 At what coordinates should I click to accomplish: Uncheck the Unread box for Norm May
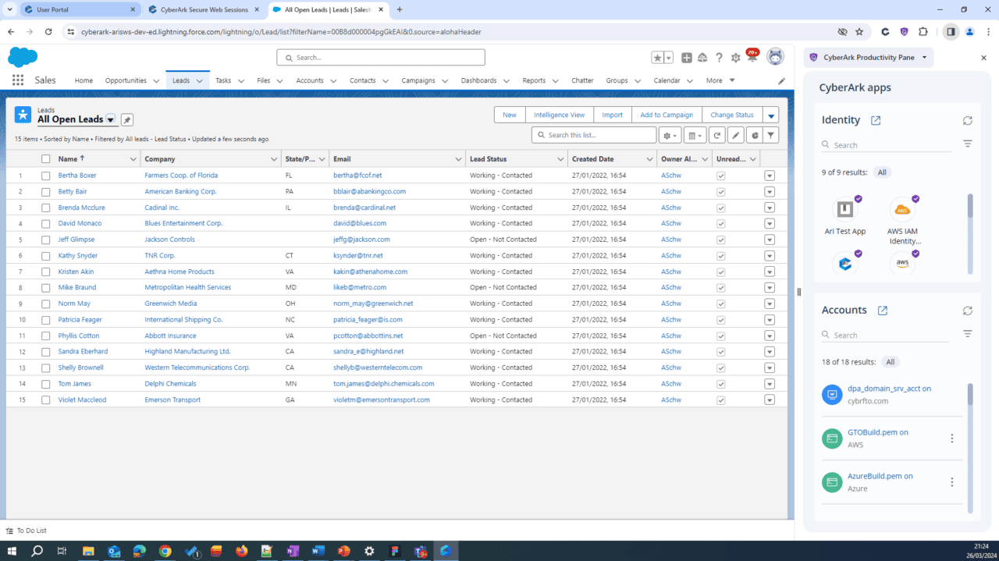pyautogui.click(x=720, y=303)
